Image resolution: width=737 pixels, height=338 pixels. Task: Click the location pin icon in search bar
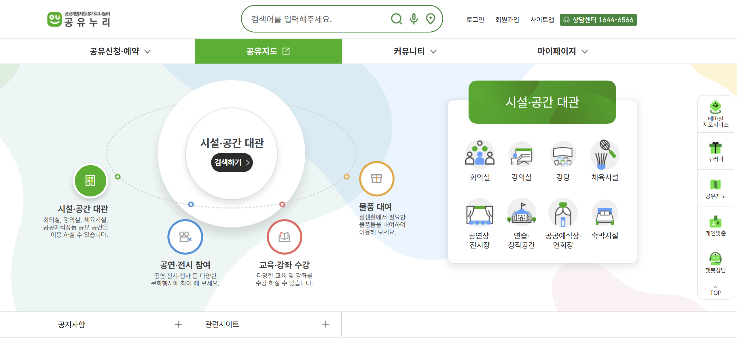(430, 19)
